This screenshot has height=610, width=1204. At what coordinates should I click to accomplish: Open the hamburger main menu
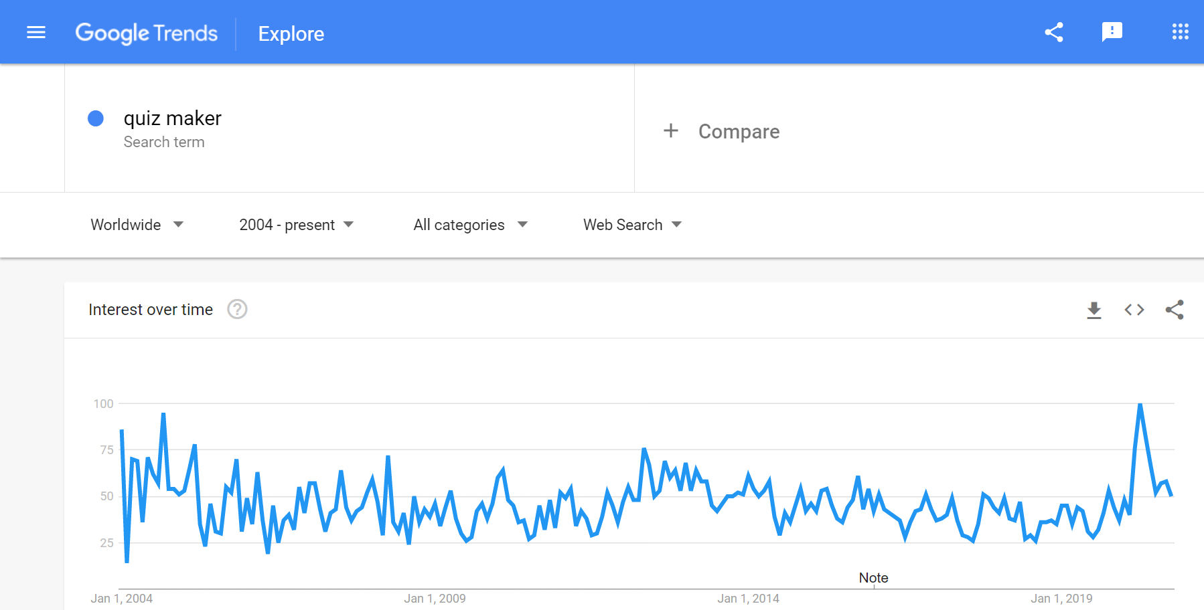click(x=36, y=32)
